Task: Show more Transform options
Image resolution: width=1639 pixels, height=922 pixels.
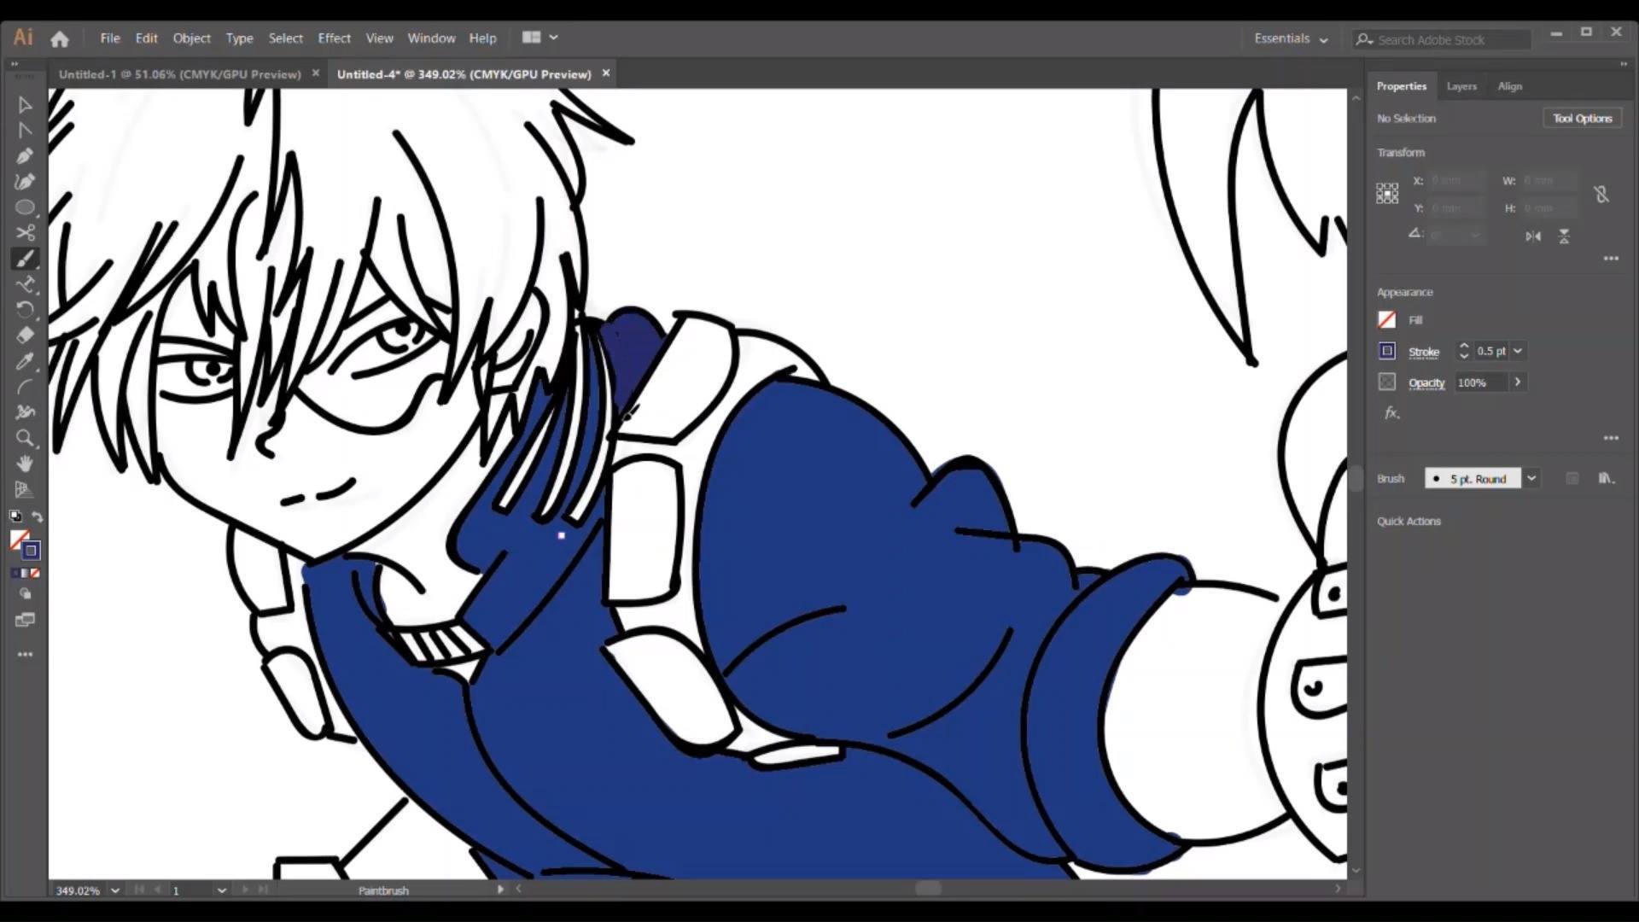Action: (1611, 259)
